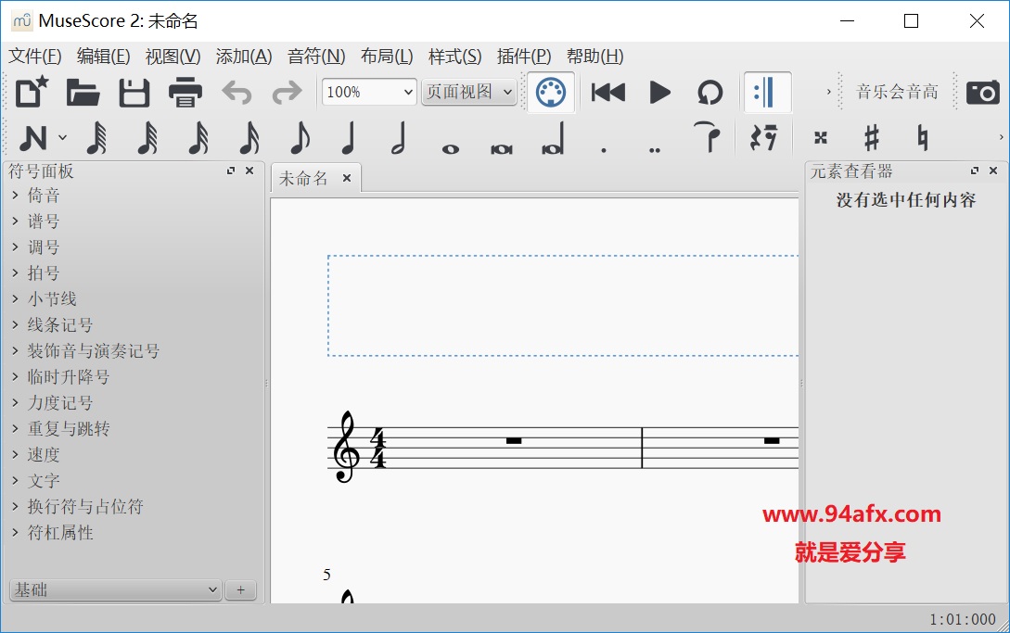Open the 100% zoom dropdown

(369, 92)
